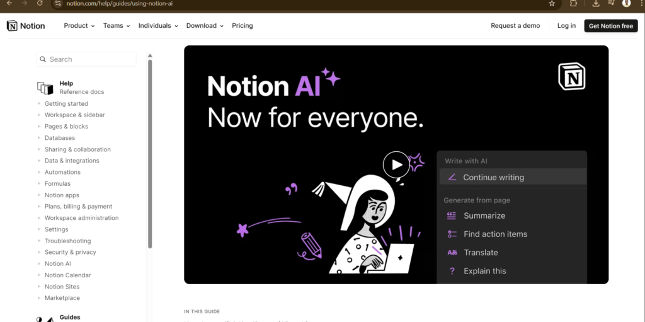
Task: Click the Log in link
Action: [x=566, y=26]
